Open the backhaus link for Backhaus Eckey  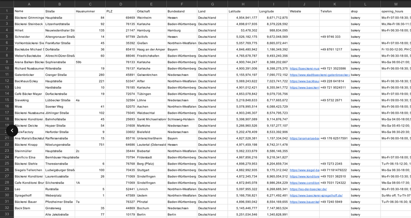point(304,81)
